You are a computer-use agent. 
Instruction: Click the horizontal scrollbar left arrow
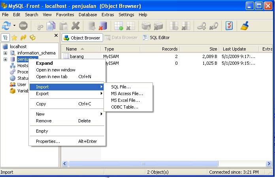tap(65, 164)
